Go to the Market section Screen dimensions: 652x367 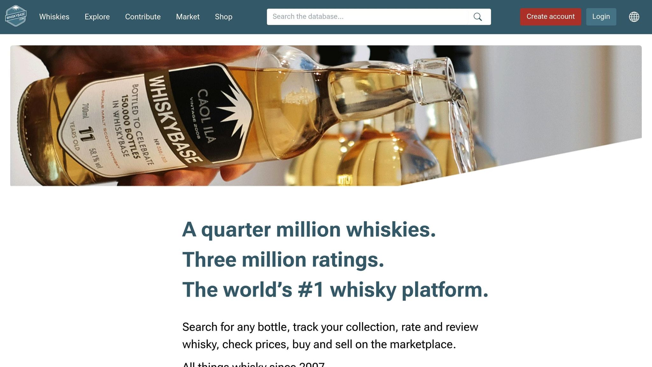pos(188,17)
